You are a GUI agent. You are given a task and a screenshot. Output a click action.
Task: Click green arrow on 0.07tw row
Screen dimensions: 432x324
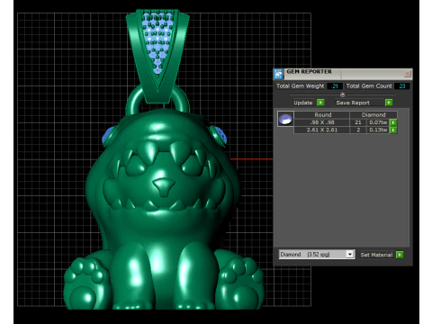(393, 122)
